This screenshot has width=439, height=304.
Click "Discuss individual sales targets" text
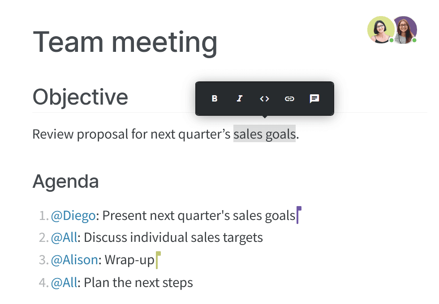[173, 237]
